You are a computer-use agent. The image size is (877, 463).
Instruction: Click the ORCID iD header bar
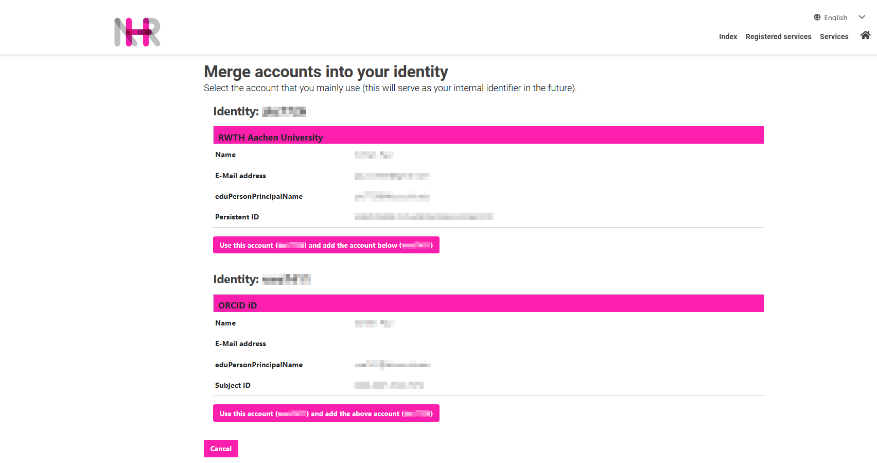488,303
